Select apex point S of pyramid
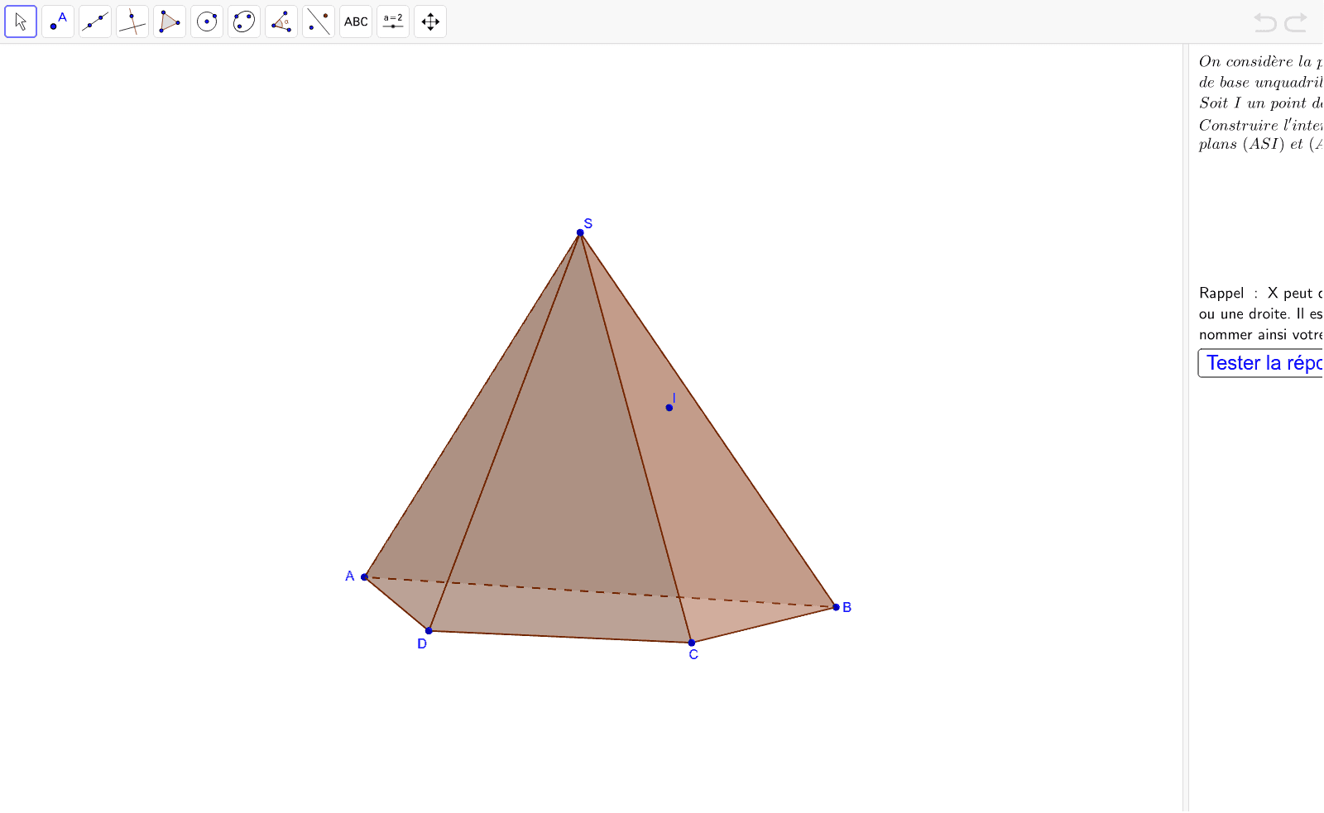 580,232
